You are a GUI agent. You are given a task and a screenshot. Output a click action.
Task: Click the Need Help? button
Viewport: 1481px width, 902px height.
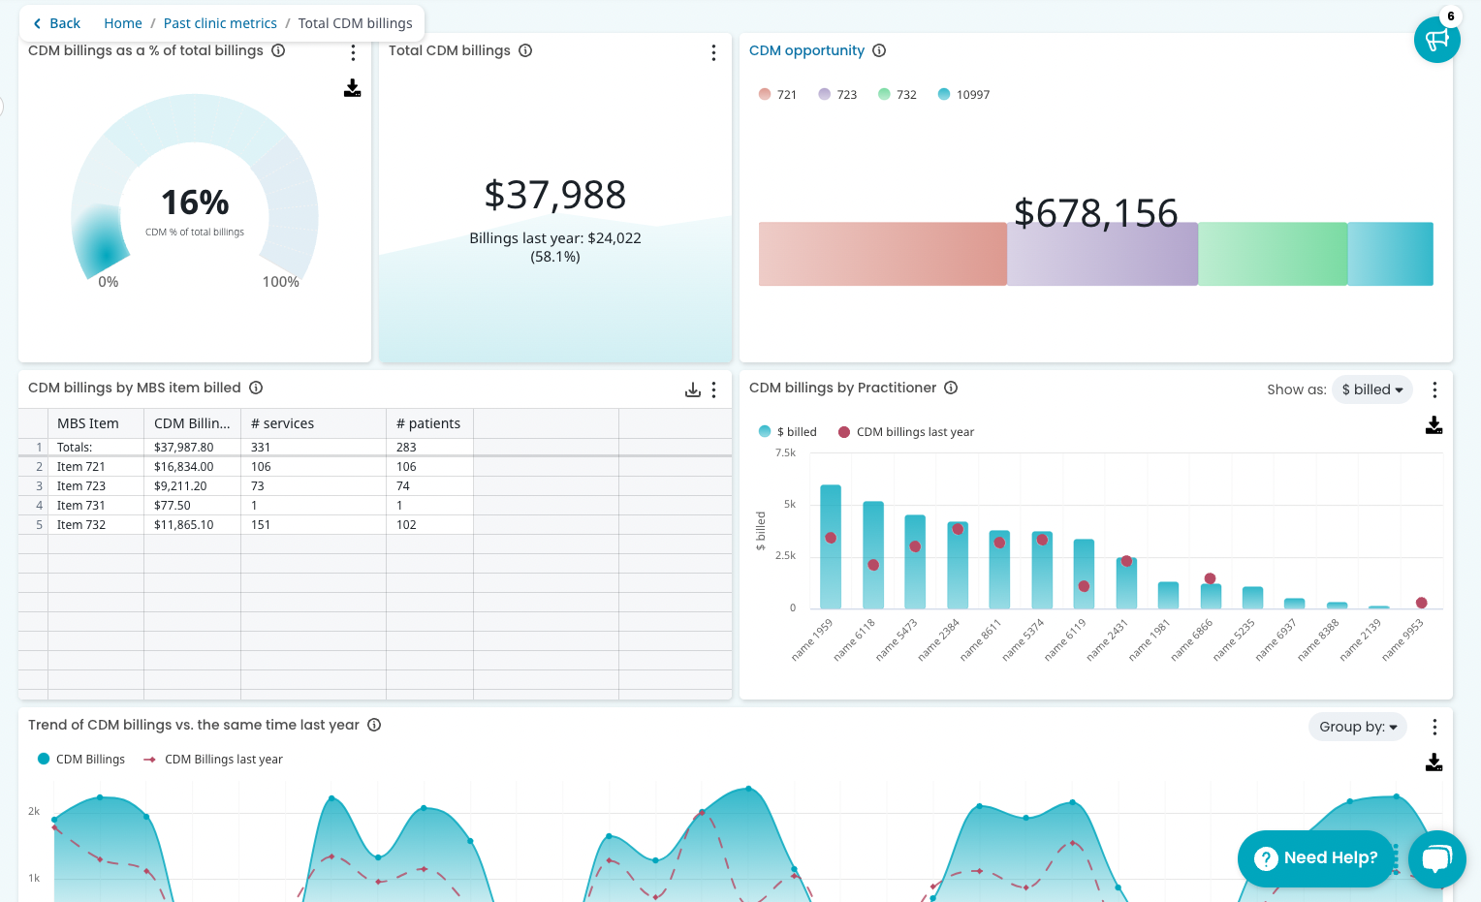pyautogui.click(x=1315, y=858)
